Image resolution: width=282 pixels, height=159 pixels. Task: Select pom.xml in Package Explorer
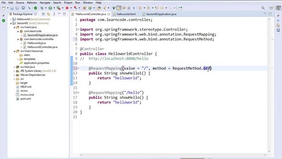pos(26,98)
